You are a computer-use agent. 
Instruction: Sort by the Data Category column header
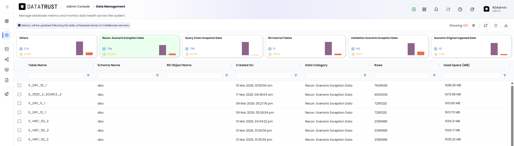pyautogui.click(x=316, y=65)
